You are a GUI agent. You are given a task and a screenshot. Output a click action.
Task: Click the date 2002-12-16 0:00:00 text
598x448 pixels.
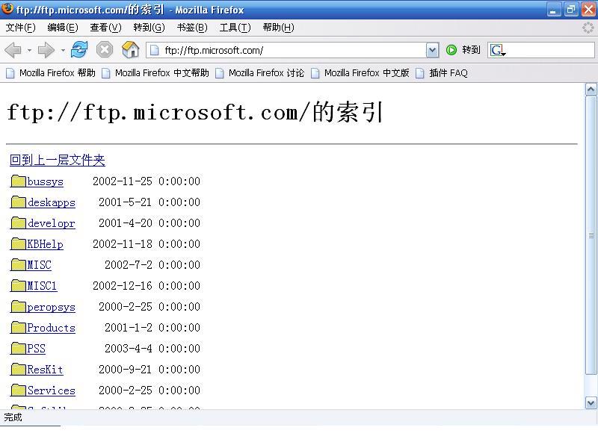(x=147, y=286)
